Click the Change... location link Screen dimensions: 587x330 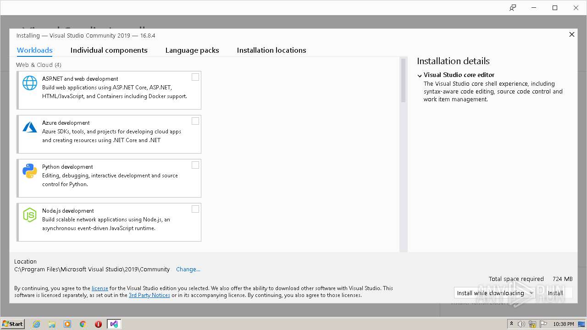pyautogui.click(x=188, y=269)
